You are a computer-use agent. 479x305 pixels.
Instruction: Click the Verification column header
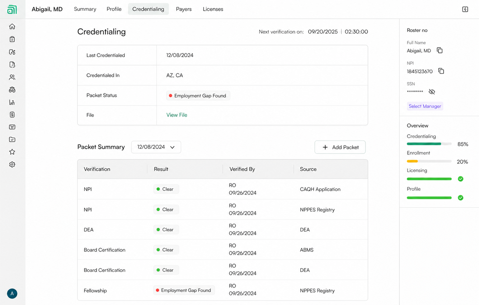pos(97,169)
